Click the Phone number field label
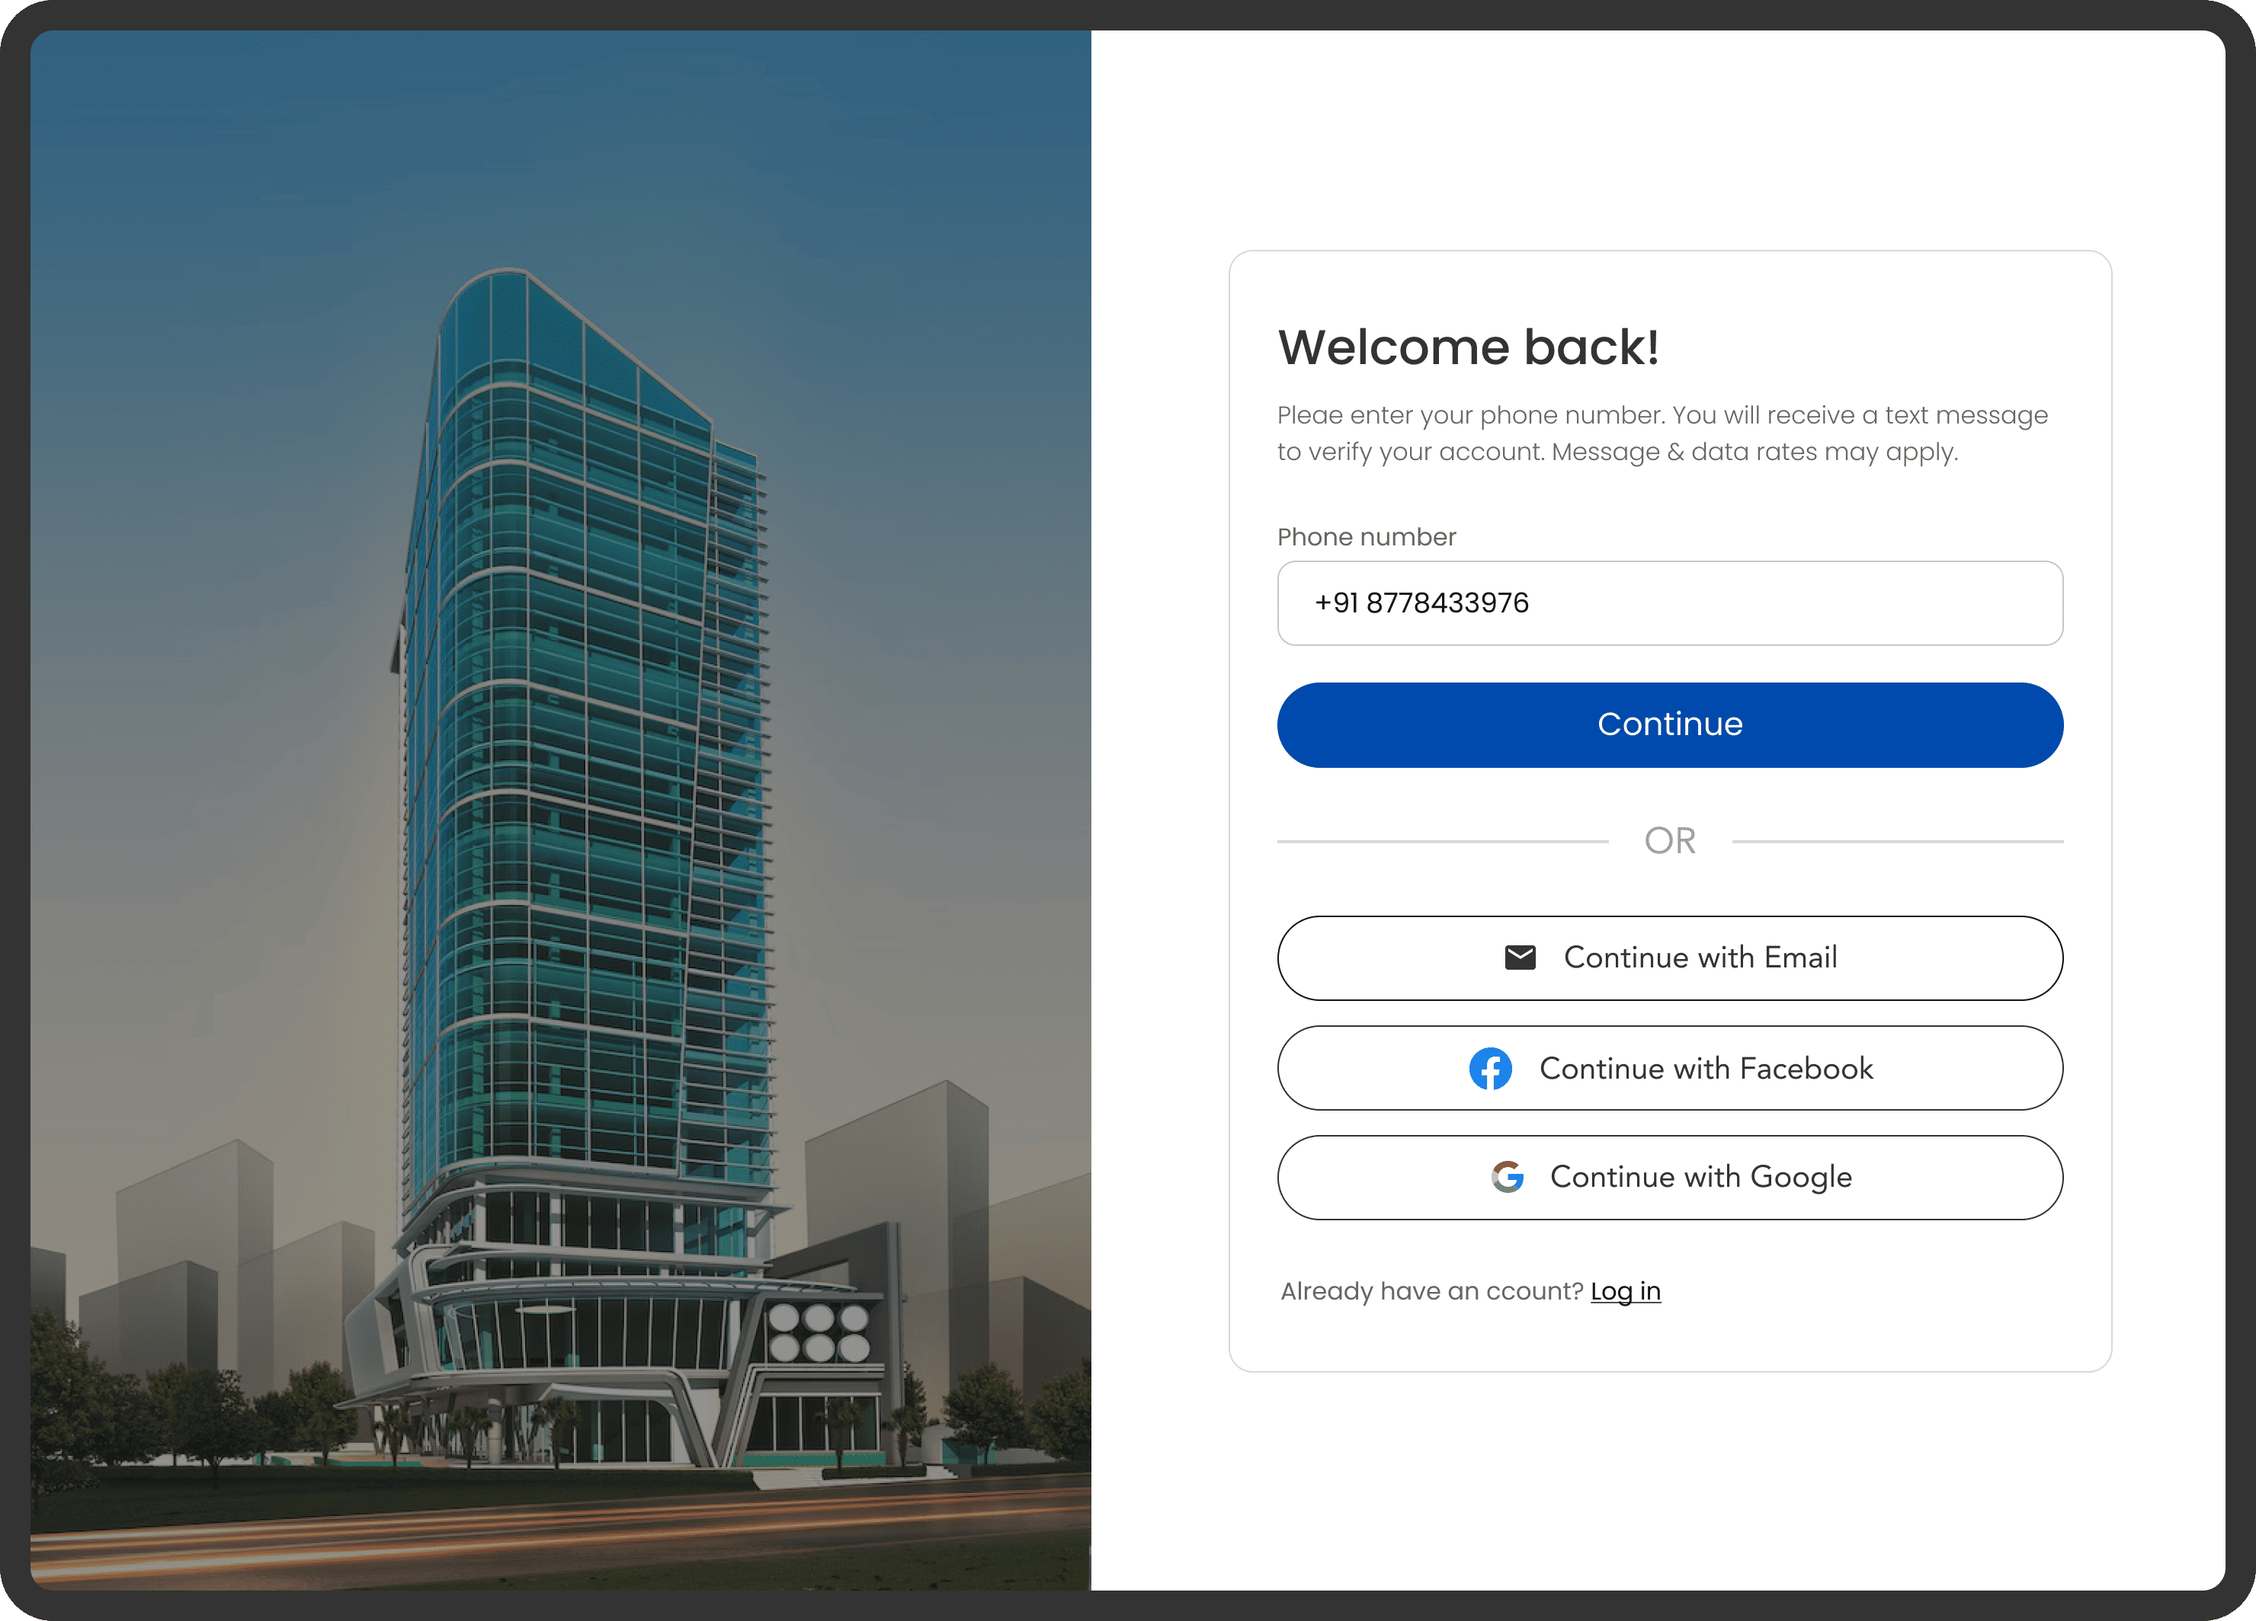 coord(1366,537)
